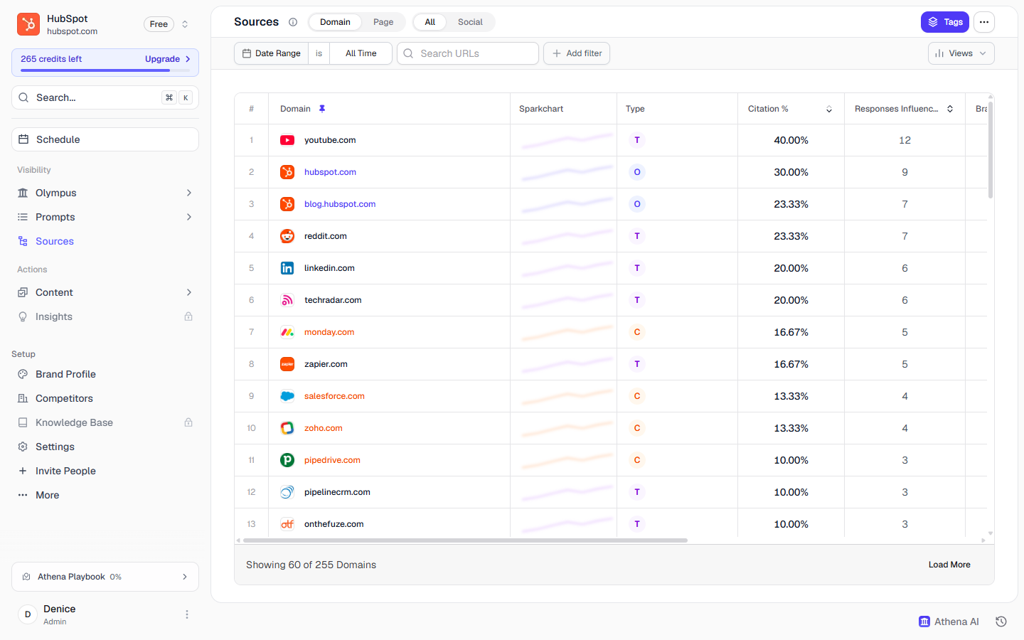The height and width of the screenshot is (640, 1024).
Task: Click the Upgrade link
Action: (x=168, y=59)
